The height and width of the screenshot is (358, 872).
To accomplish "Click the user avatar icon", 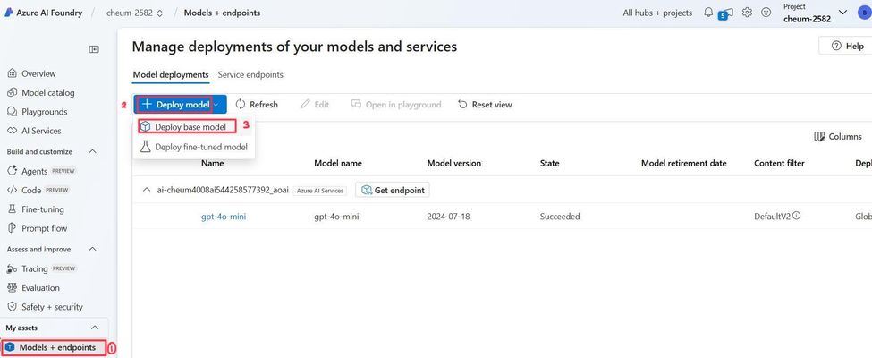I will pyautogui.click(x=864, y=13).
